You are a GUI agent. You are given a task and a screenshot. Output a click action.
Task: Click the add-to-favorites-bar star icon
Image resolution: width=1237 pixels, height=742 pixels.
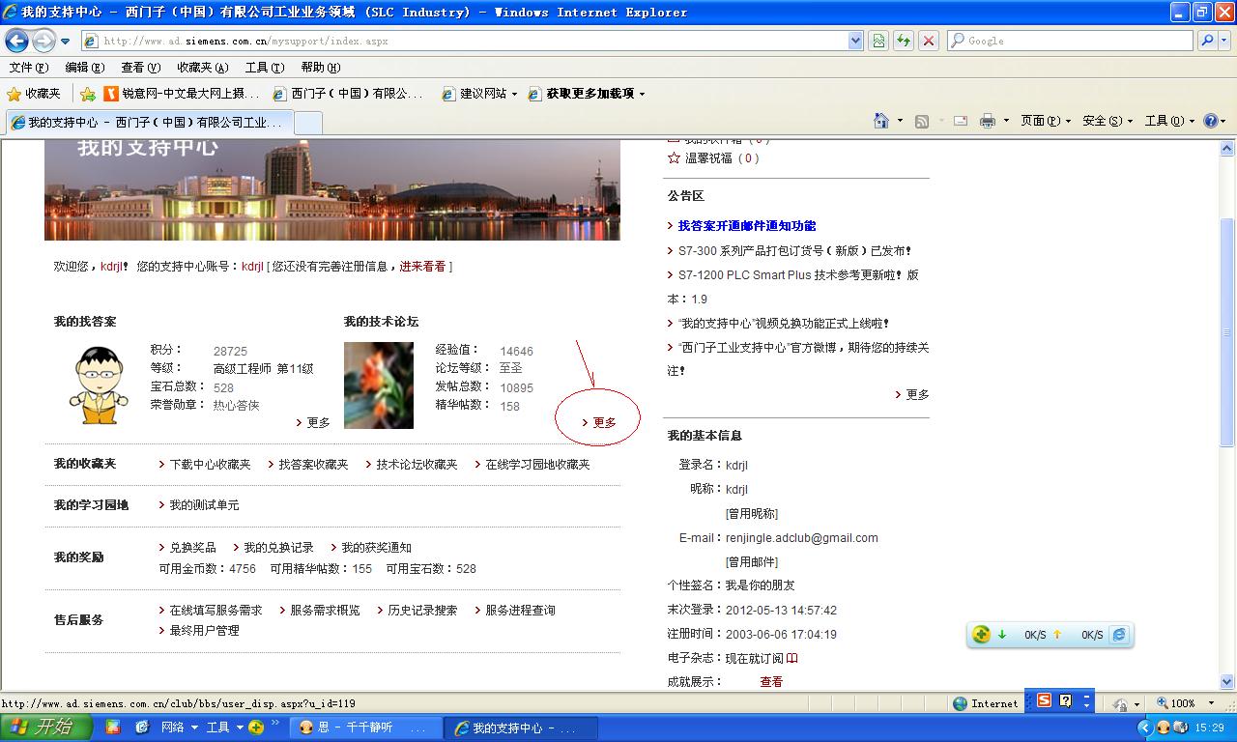coord(88,94)
